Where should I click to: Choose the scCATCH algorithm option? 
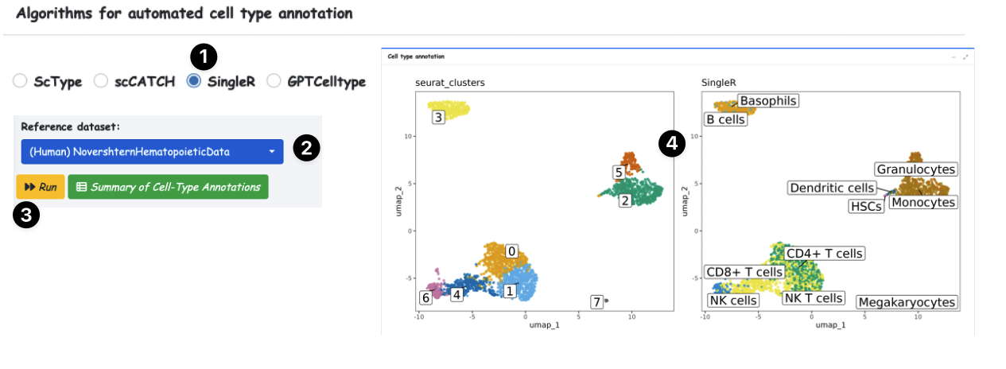pyautogui.click(x=101, y=81)
